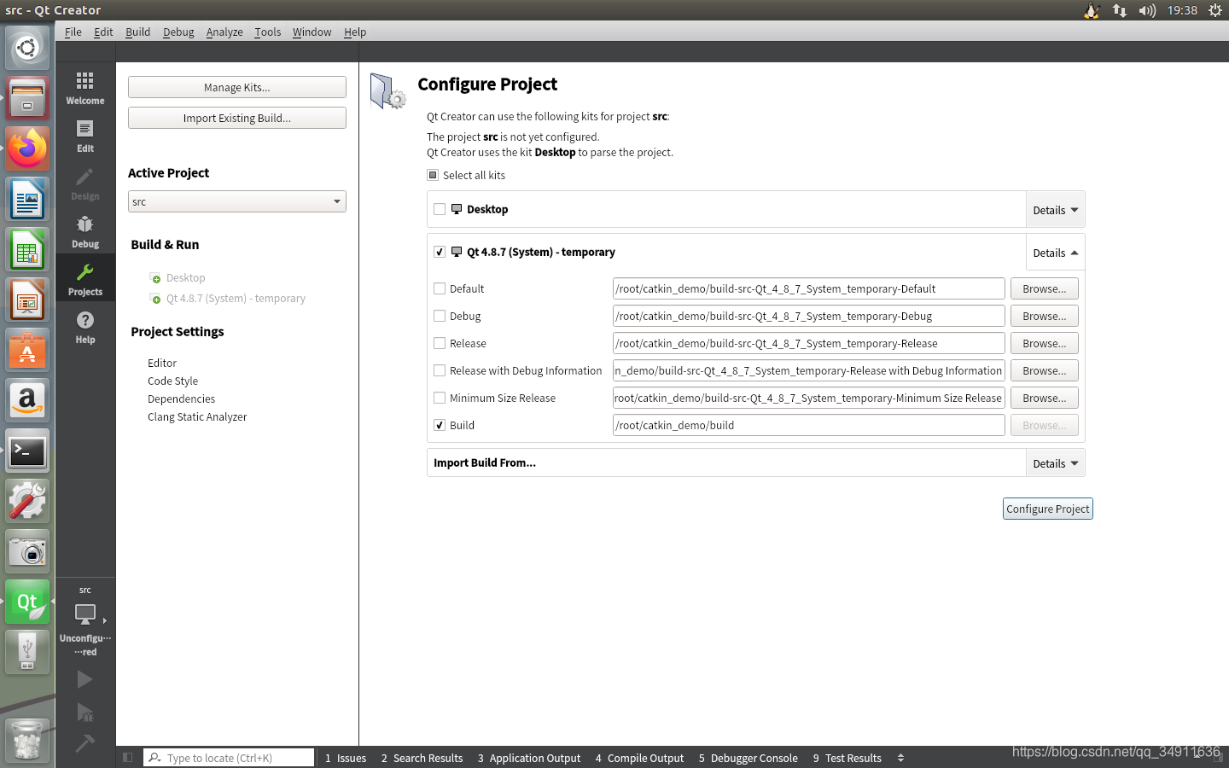Uncheck the Build configuration checkbox
The width and height of the screenshot is (1229, 768).
tap(440, 425)
